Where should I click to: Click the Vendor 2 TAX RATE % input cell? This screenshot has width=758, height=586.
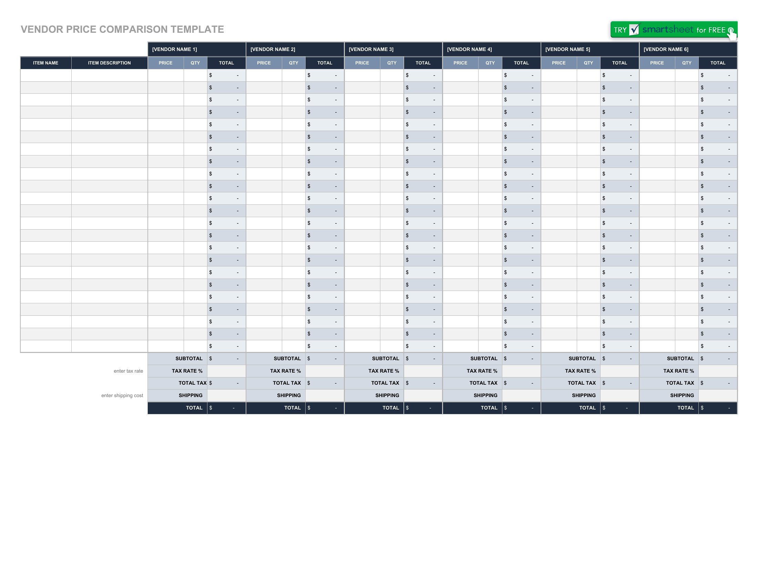(x=325, y=371)
